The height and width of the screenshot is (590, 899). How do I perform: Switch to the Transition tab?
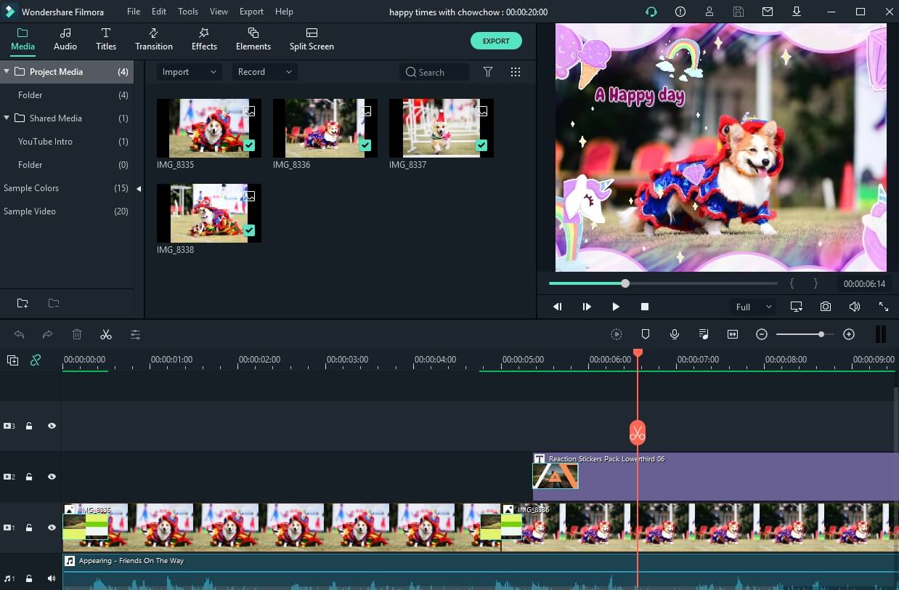[154, 39]
